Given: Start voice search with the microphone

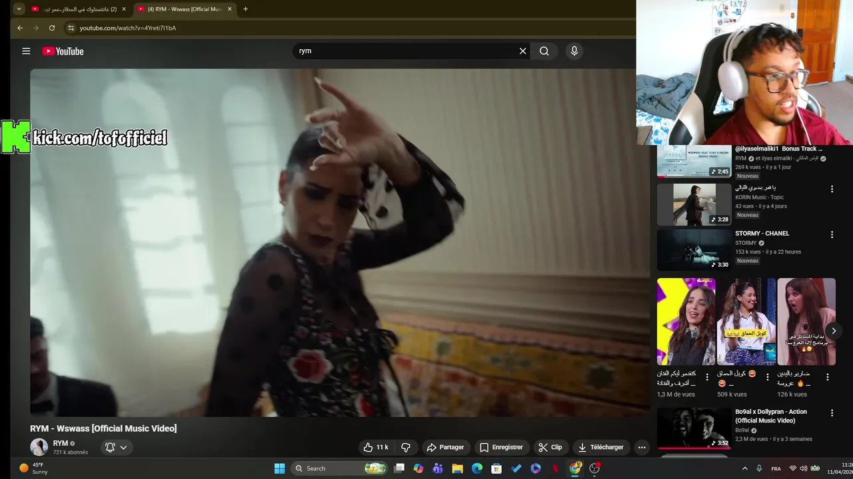Looking at the screenshot, I should pyautogui.click(x=574, y=51).
